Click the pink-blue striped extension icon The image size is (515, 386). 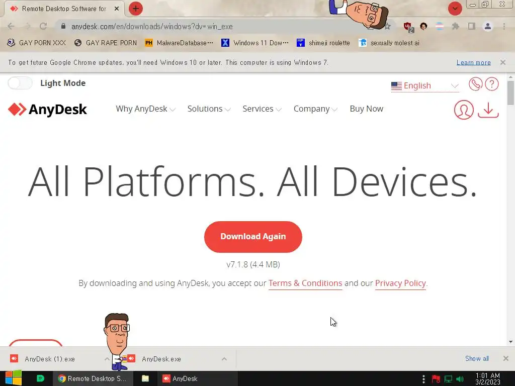(440, 26)
